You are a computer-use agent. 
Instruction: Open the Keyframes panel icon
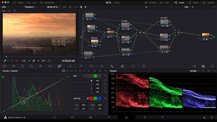click(194, 66)
